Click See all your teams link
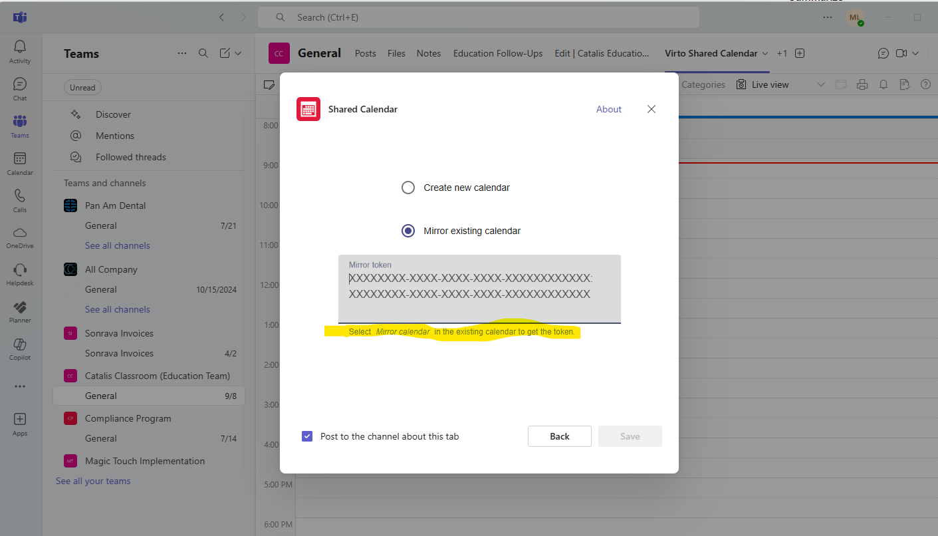Screen dimensions: 938x536 [x=93, y=481]
